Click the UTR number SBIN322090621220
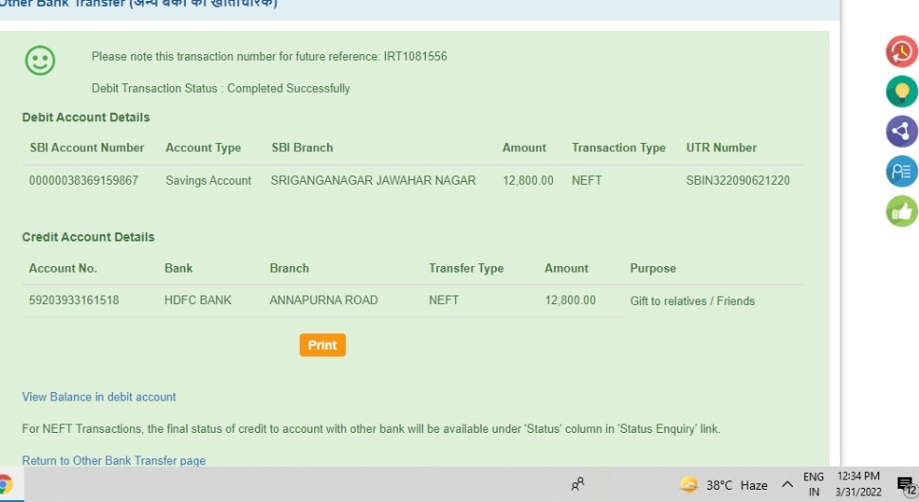This screenshot has height=502, width=919. point(738,180)
